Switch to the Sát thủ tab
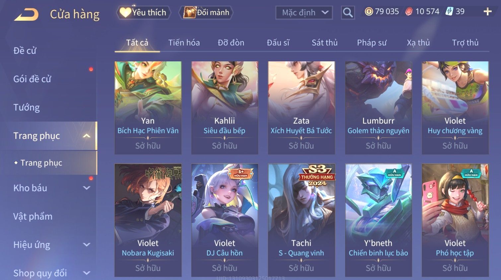 click(324, 42)
